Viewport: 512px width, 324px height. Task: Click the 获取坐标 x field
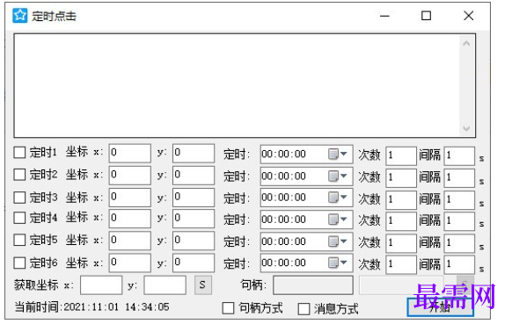point(101,285)
